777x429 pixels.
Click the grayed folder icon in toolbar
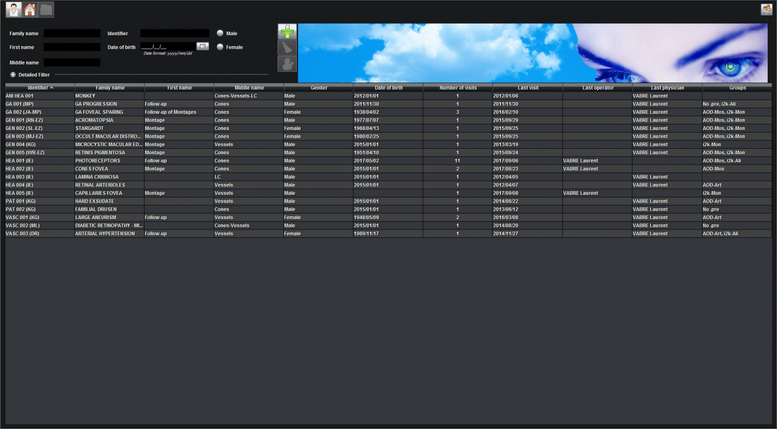coord(46,9)
